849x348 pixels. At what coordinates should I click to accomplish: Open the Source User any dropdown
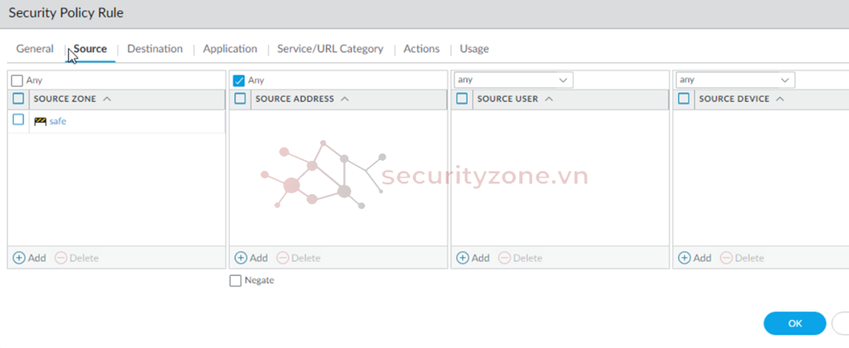point(514,80)
